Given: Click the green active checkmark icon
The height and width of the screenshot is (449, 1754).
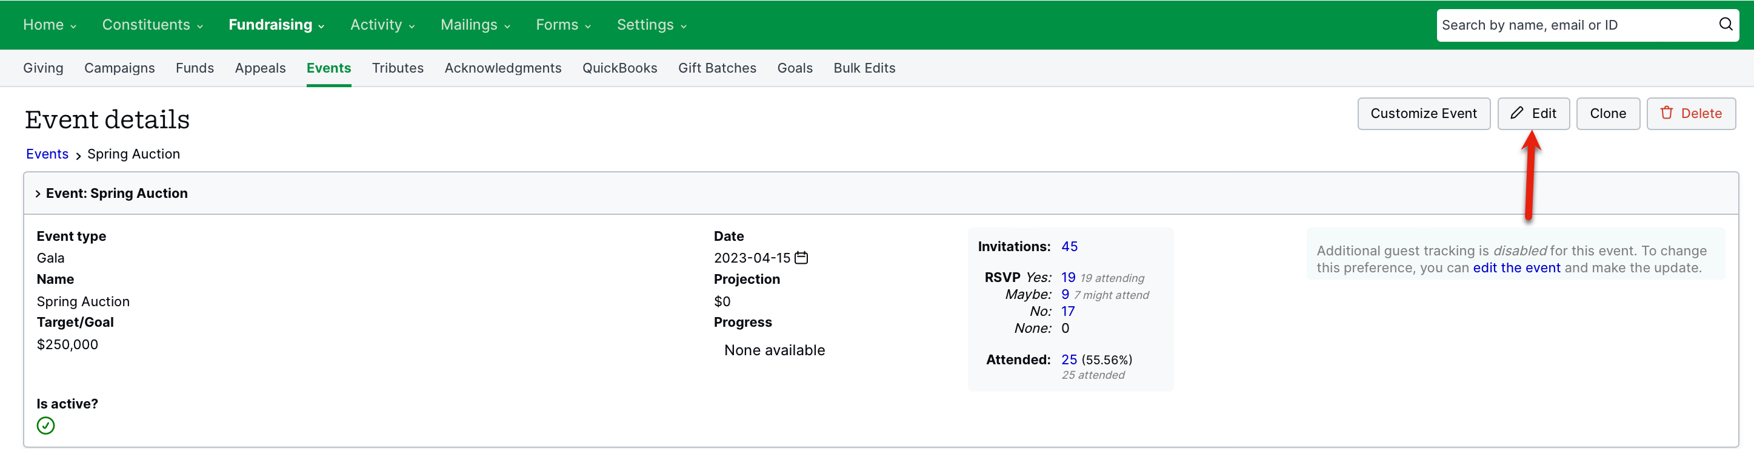Looking at the screenshot, I should 45,426.
